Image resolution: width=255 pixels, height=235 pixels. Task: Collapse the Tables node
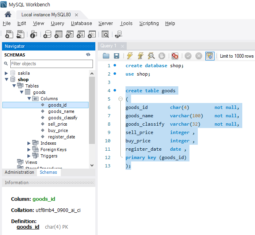click(14, 86)
